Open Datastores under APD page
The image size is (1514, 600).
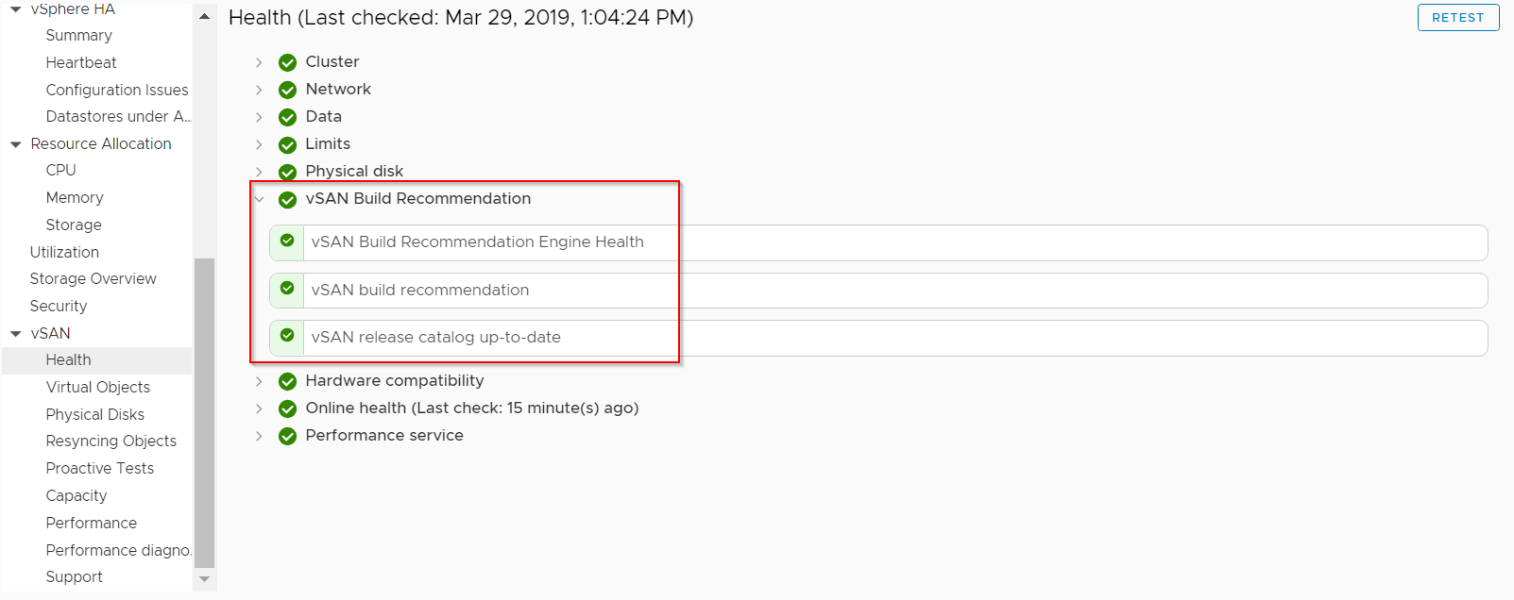(118, 116)
